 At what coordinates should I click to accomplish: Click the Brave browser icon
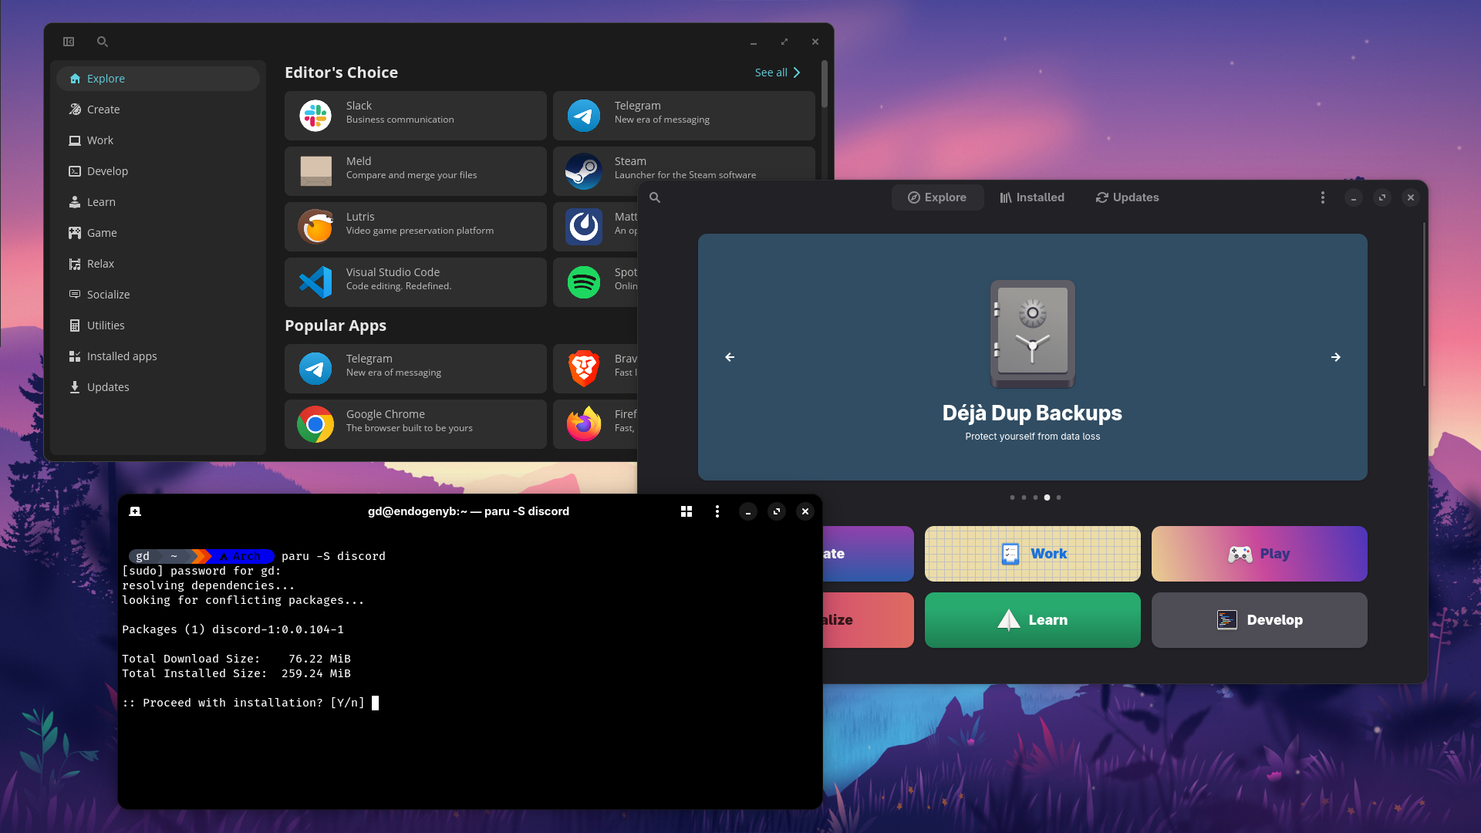tap(584, 369)
